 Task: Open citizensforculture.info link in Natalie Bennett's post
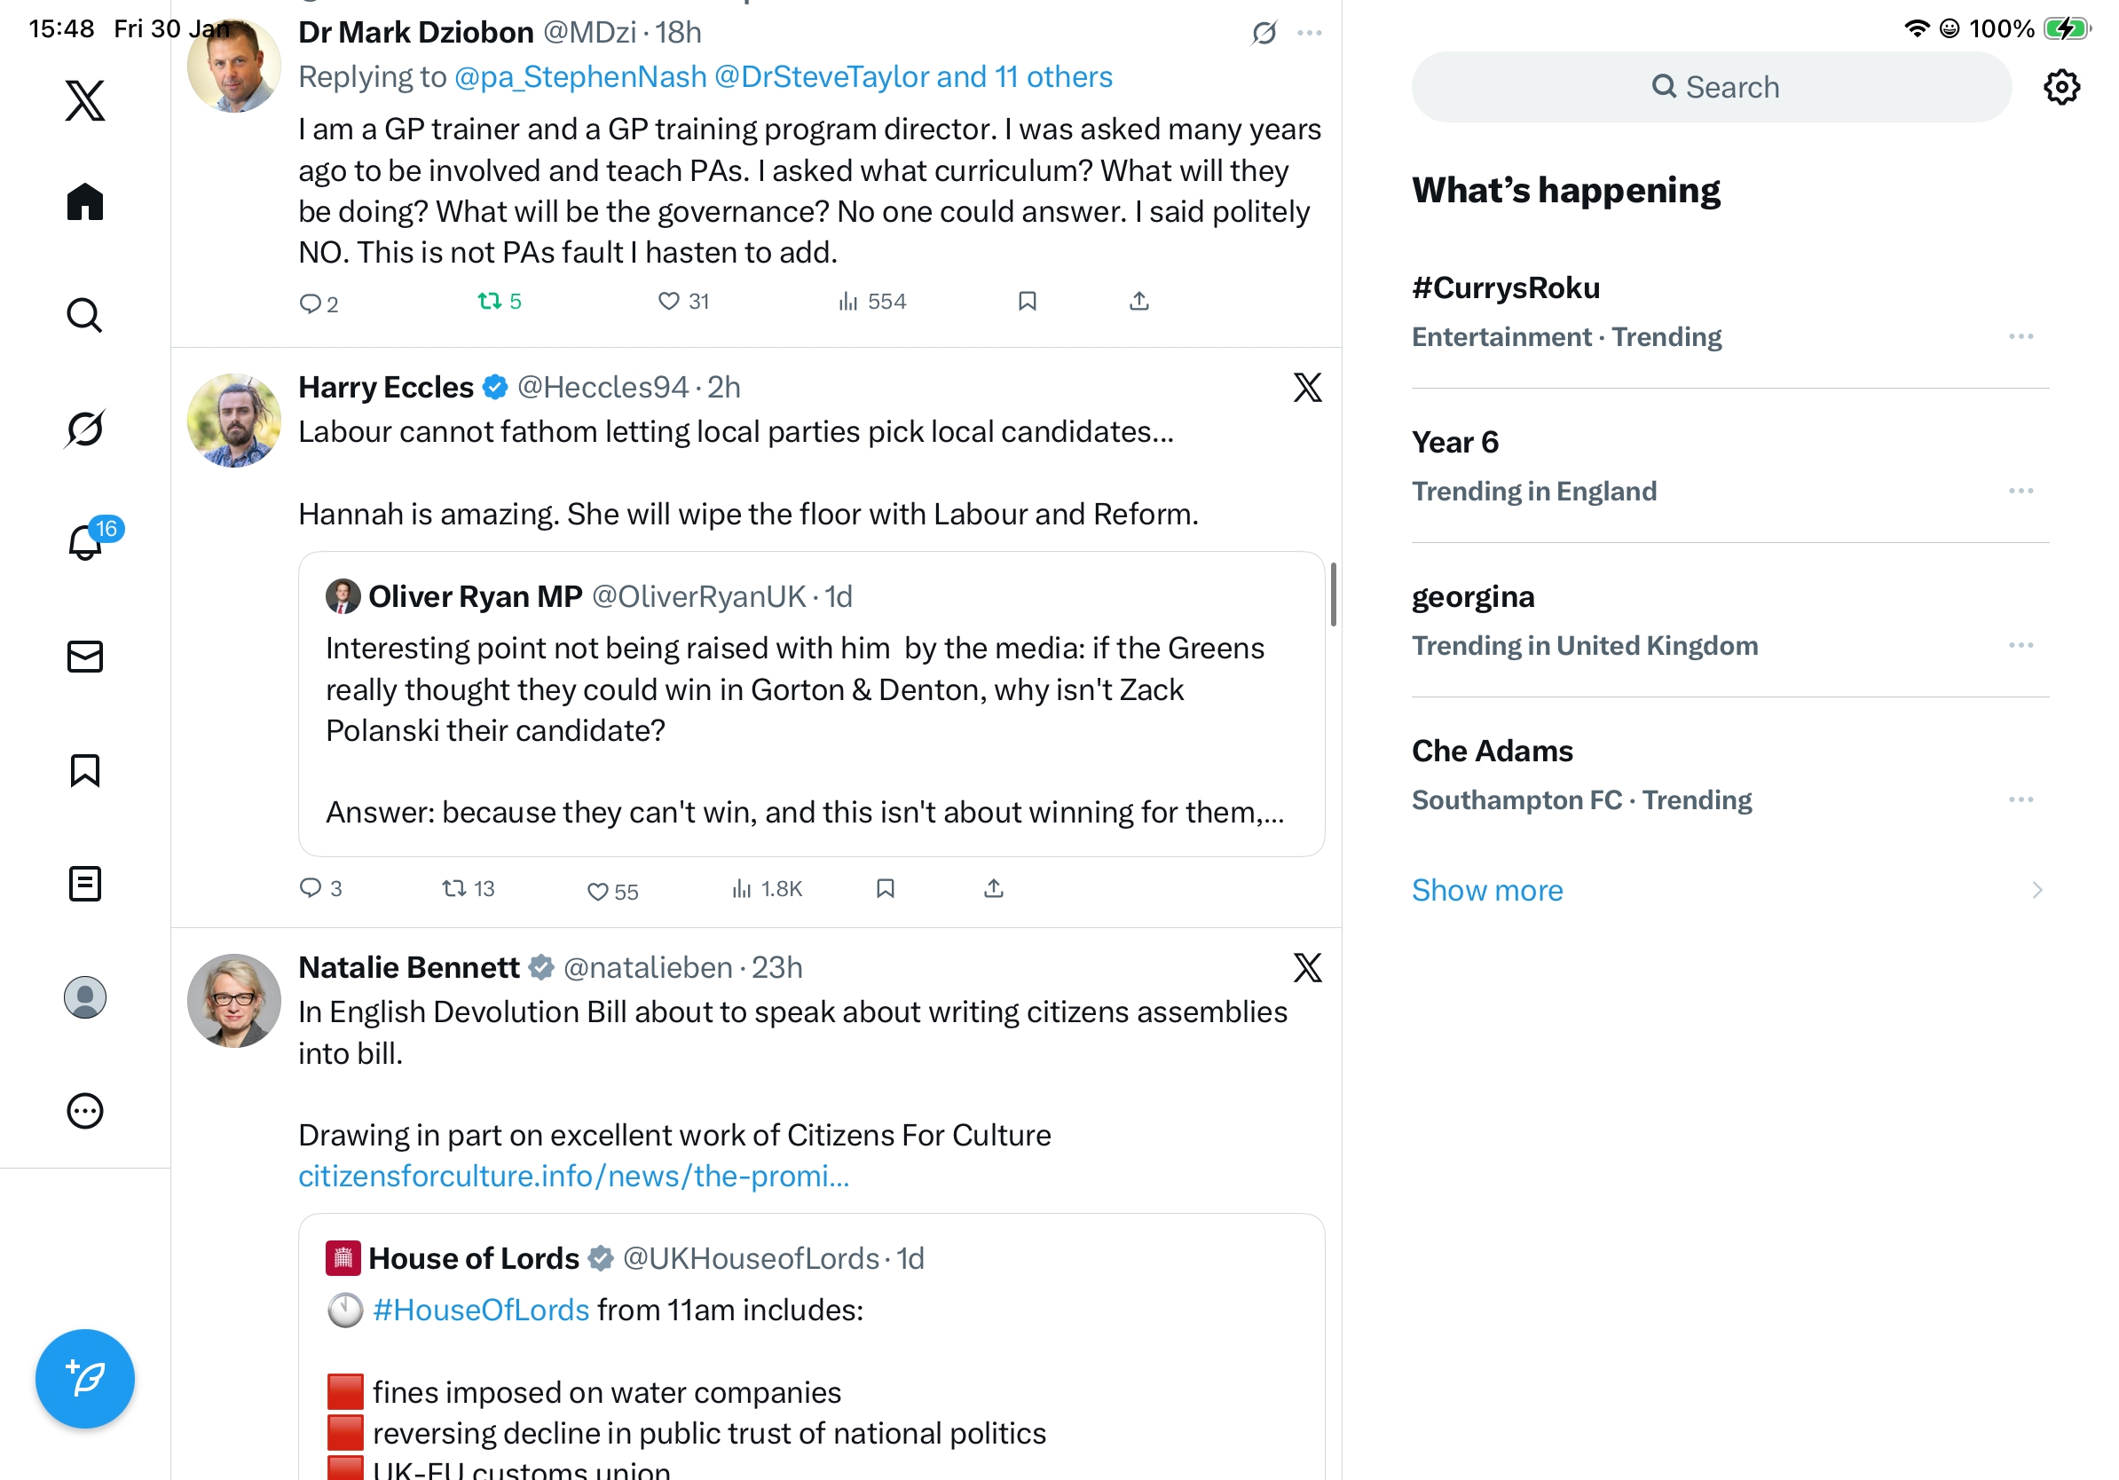click(573, 1176)
